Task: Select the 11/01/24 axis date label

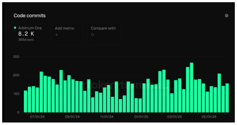Action: (106, 117)
